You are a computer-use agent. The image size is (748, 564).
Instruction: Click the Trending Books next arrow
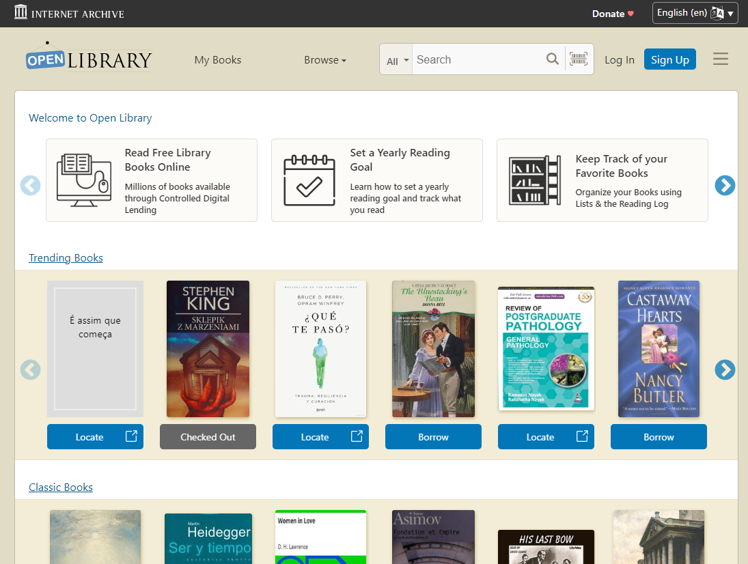(x=725, y=369)
